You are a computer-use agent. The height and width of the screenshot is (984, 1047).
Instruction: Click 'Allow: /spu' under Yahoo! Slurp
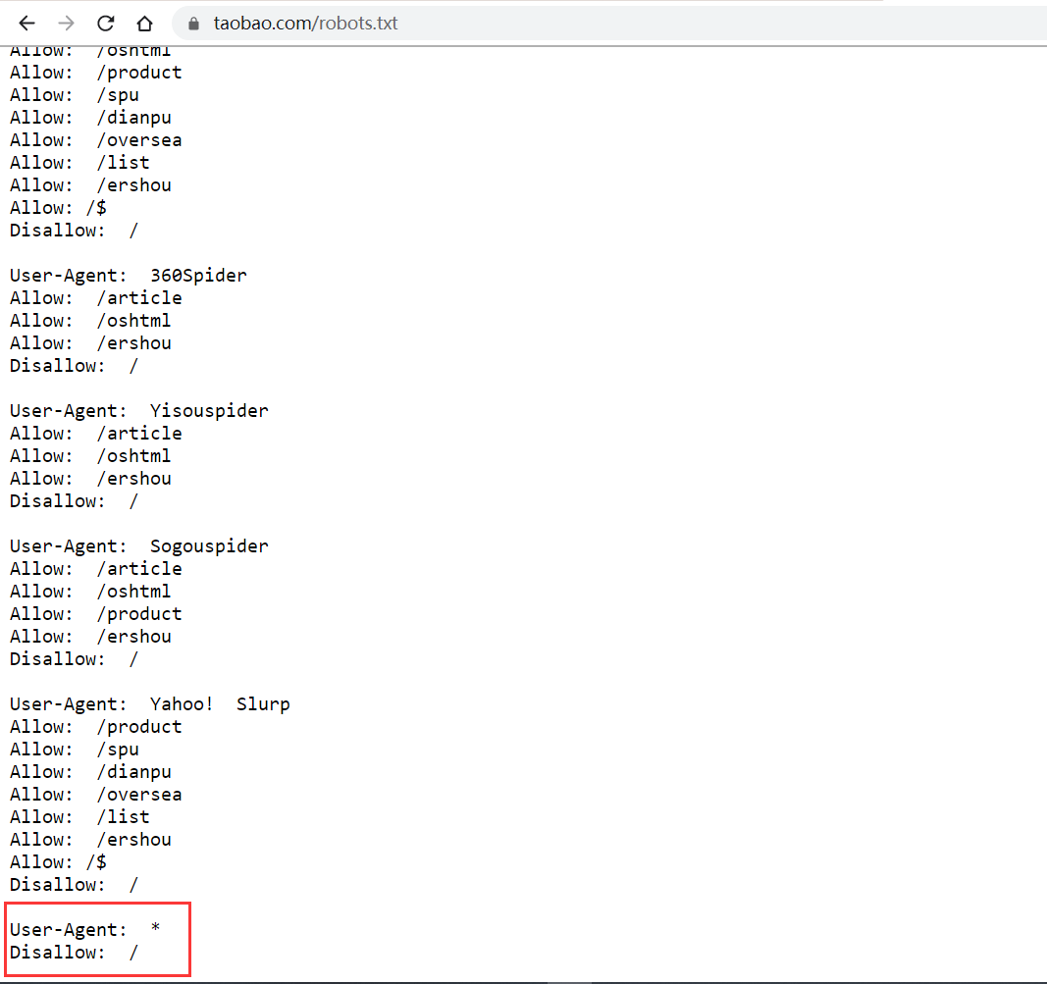click(x=75, y=749)
